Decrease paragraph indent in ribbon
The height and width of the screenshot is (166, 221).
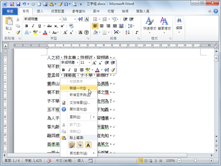[125, 19]
